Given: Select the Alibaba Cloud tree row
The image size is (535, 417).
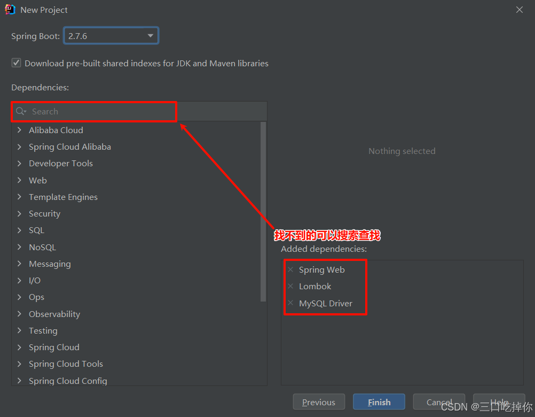Looking at the screenshot, I should (x=136, y=130).
